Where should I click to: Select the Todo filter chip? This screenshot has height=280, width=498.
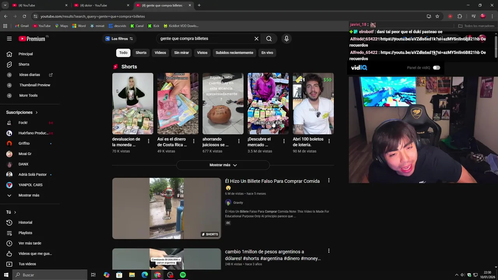(x=123, y=52)
